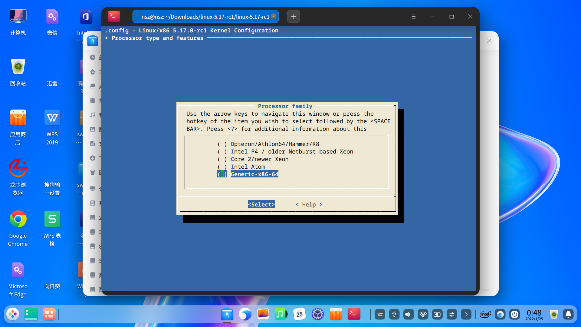Open the terminal hamburger menu
This screenshot has height=327, width=581.
(413, 17)
